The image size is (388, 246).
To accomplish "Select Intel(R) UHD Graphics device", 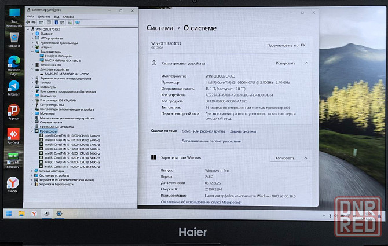I will point(58,56).
